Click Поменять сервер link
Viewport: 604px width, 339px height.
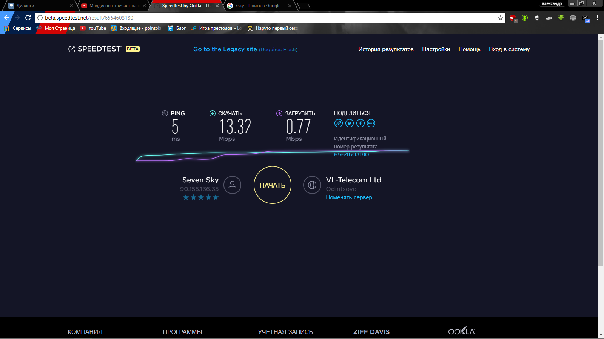pyautogui.click(x=349, y=197)
